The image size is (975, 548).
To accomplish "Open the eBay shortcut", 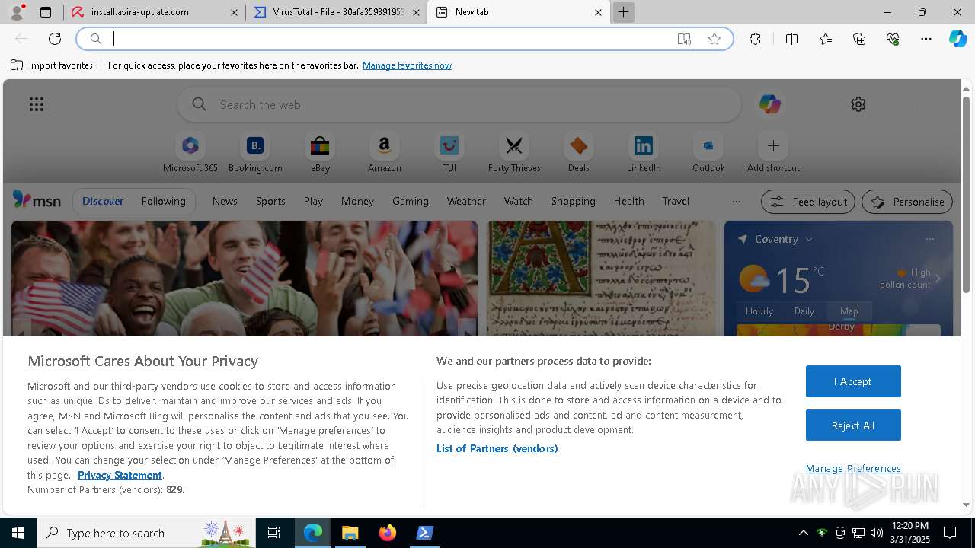I will 320,153.
